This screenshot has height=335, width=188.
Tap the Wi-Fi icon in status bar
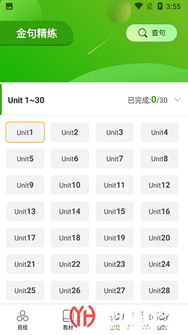coord(139,6)
